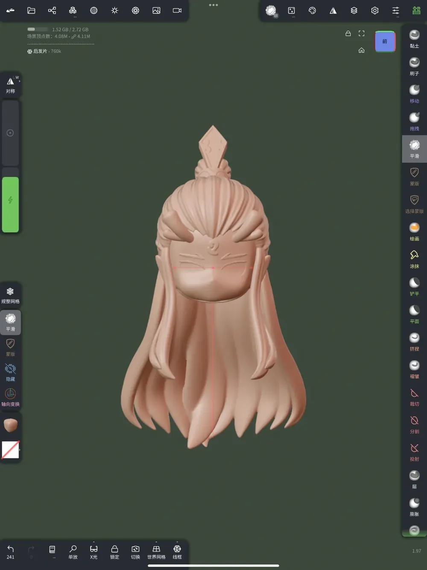Open the Files folder menu
This screenshot has width=427, height=570.
31,11
